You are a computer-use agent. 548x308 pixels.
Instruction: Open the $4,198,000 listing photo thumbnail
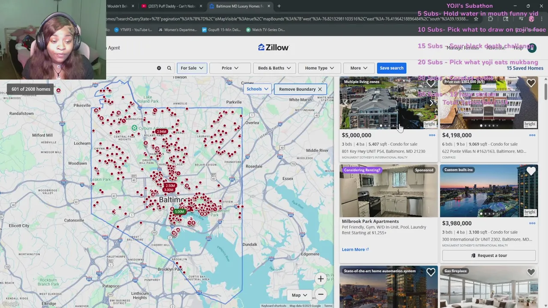[489, 103]
